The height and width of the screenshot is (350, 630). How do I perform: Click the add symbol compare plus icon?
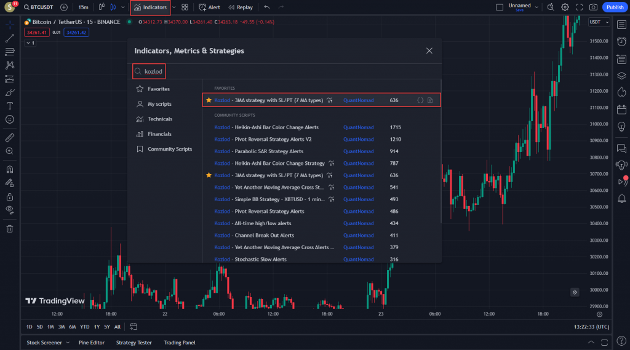64,7
